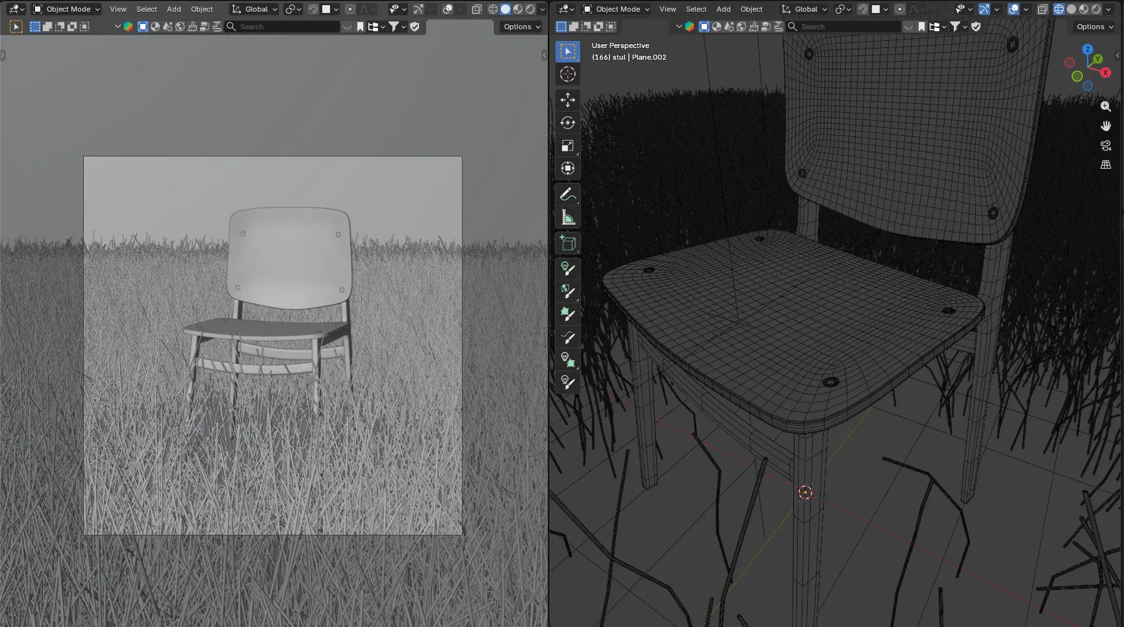Activate the Rotate tool
This screenshot has width=1124, height=627.
click(x=568, y=123)
